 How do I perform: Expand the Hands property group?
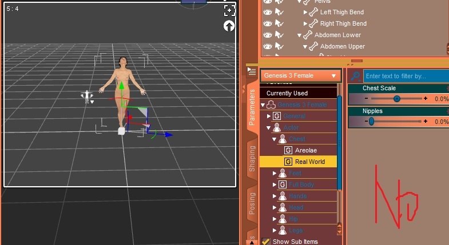pyautogui.click(x=275, y=196)
